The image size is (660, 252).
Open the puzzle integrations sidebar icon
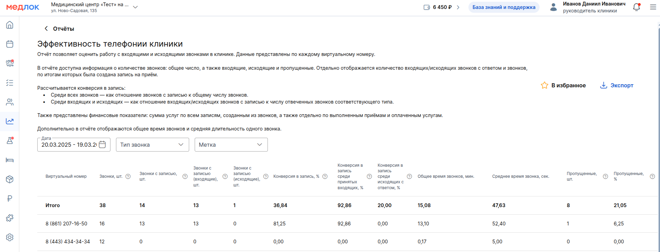pos(10,218)
